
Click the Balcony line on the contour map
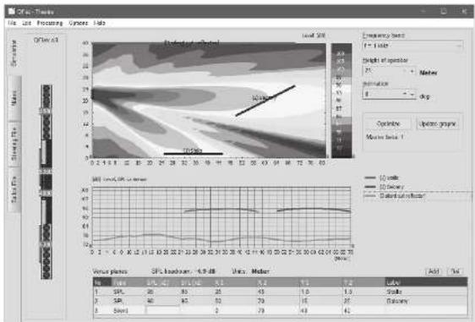[x=265, y=101]
